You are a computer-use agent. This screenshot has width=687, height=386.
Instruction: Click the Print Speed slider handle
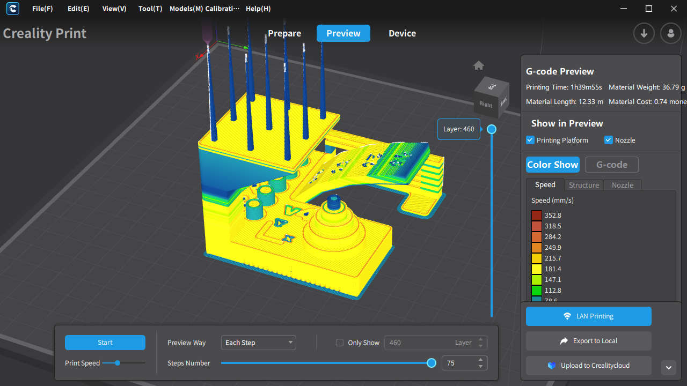(117, 363)
